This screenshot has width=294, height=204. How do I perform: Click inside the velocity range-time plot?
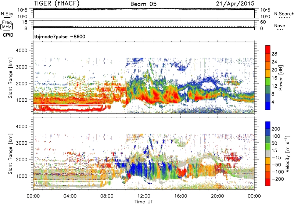pyautogui.click(x=144, y=154)
